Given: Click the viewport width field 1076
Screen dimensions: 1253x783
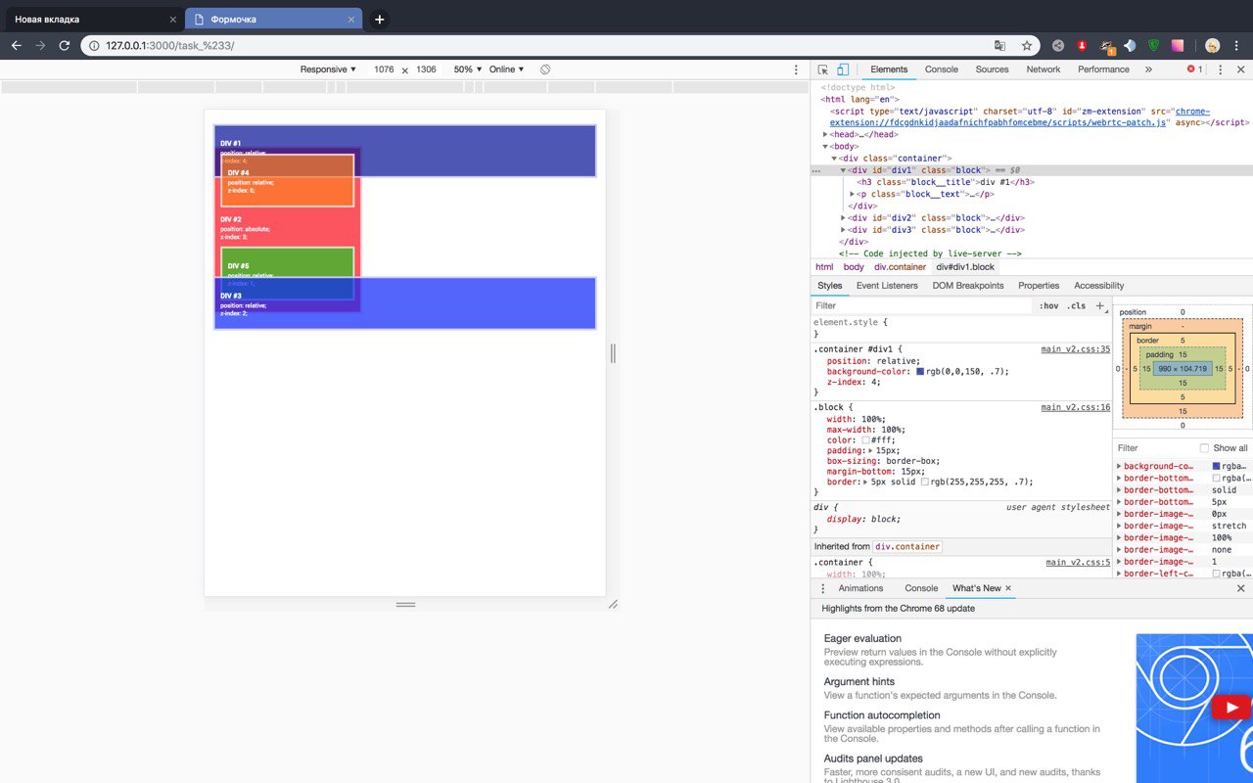Looking at the screenshot, I should coord(384,69).
